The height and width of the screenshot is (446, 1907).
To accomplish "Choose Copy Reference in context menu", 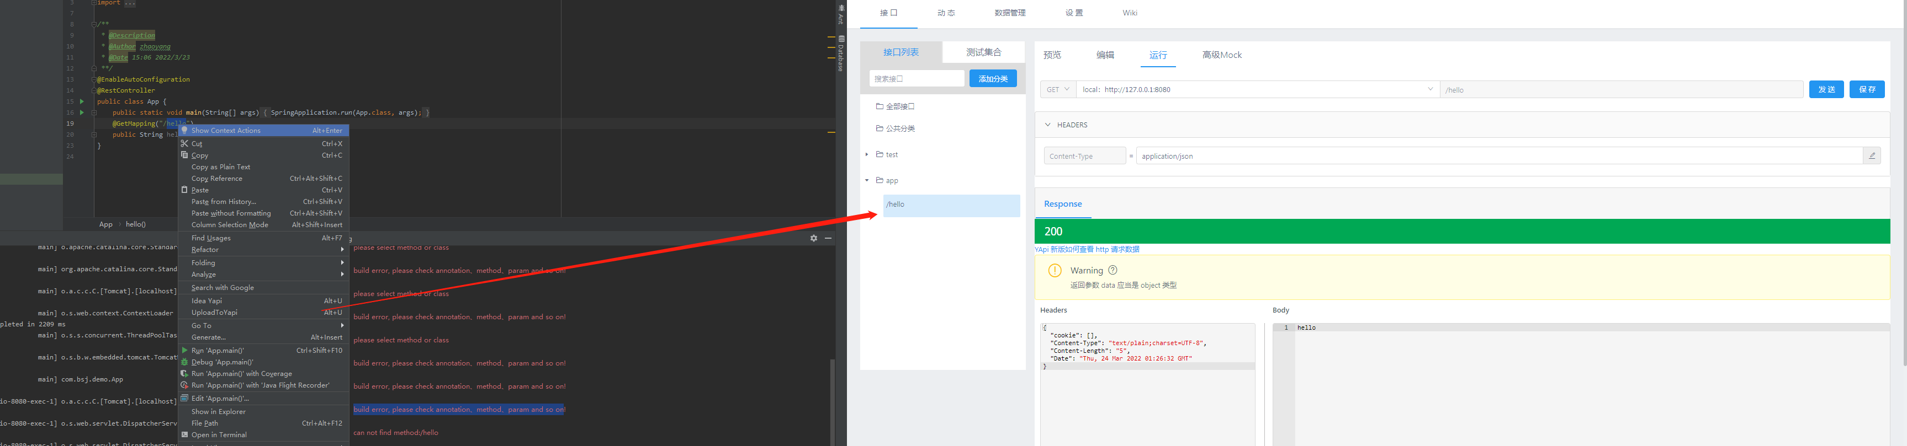I will [x=263, y=178].
